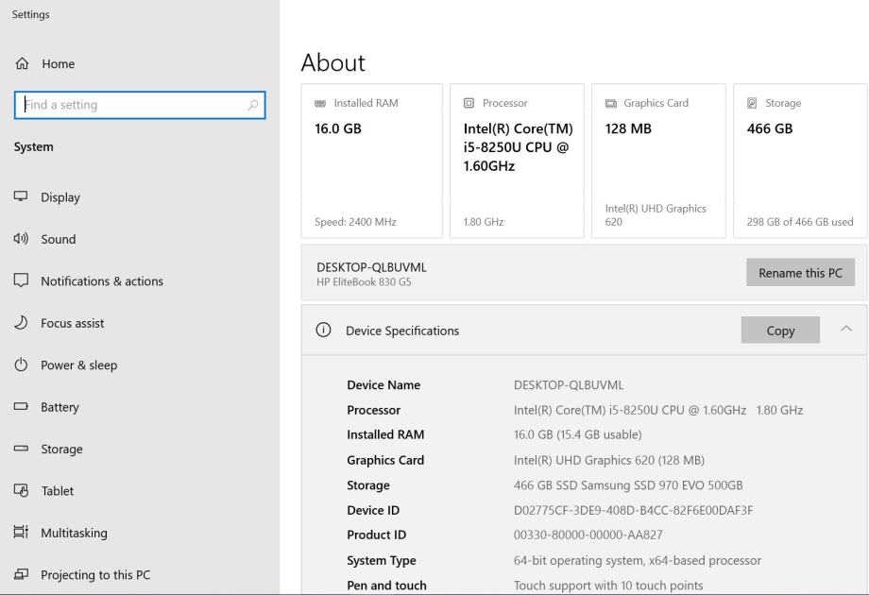The height and width of the screenshot is (595, 869).
Task: Select the Installed RAM summary card
Action: click(x=371, y=161)
